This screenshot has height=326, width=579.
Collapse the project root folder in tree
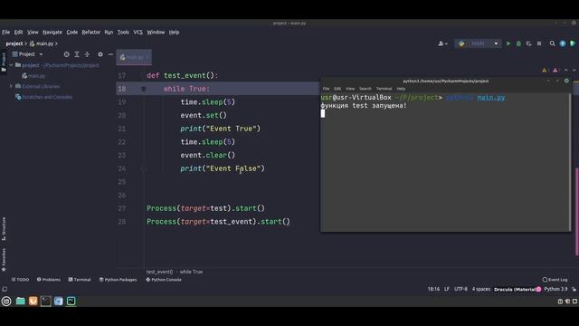point(11,65)
